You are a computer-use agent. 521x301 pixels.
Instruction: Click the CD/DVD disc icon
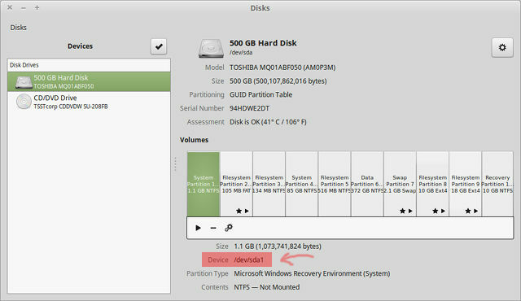tap(24, 102)
